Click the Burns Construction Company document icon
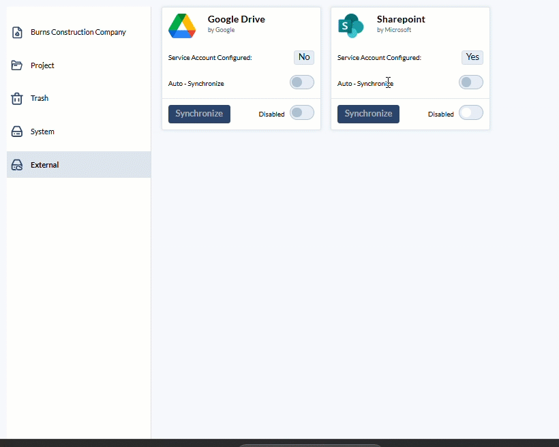The width and height of the screenshot is (559, 447). (x=17, y=32)
